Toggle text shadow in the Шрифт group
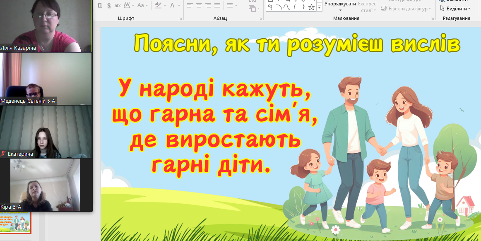The image size is (481, 241). (109, 5)
